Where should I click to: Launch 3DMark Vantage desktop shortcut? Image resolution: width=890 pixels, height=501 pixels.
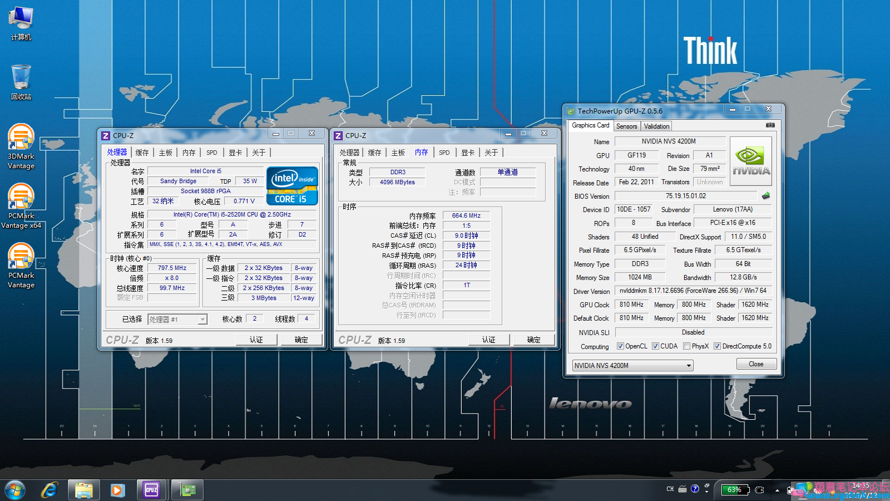click(x=21, y=147)
